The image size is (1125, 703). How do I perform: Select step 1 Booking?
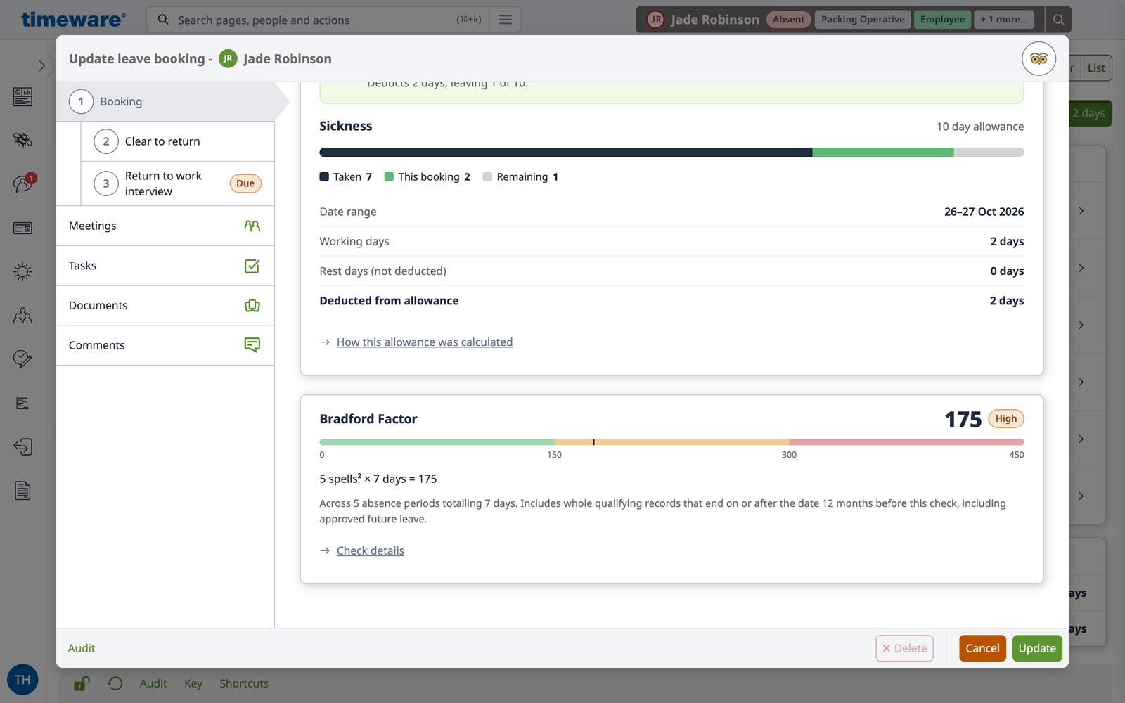click(165, 101)
